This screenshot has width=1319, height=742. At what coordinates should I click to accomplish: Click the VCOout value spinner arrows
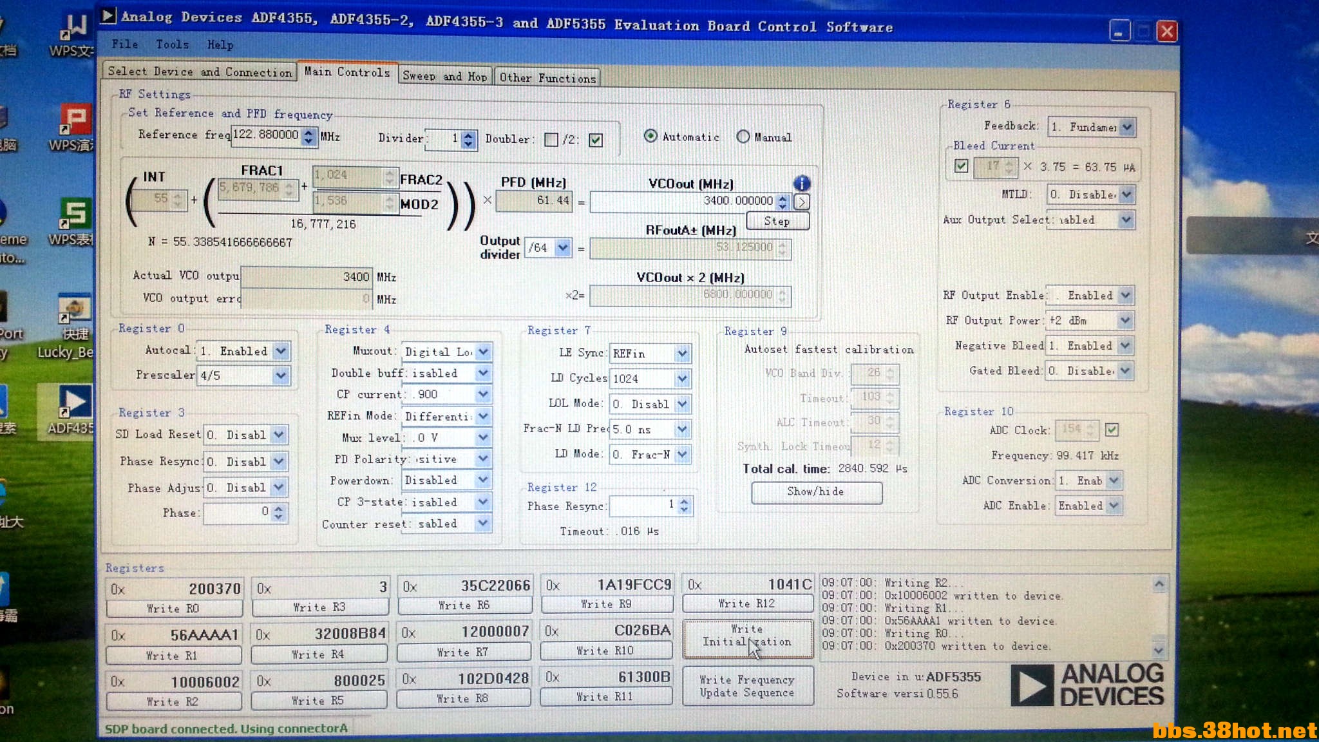pyautogui.click(x=783, y=202)
